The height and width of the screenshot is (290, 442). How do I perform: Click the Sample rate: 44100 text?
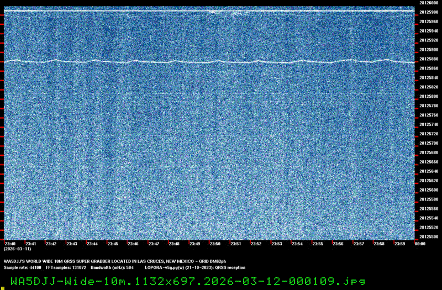click(19, 267)
